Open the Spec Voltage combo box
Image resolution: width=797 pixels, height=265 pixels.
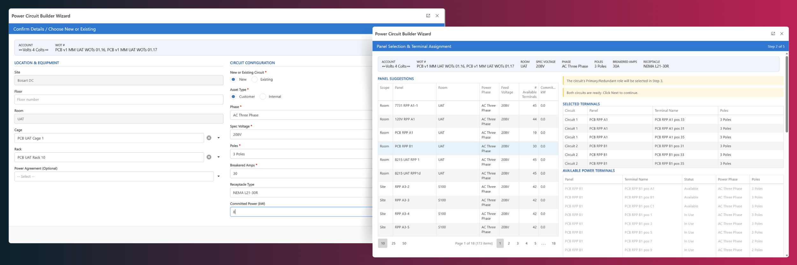point(301,135)
